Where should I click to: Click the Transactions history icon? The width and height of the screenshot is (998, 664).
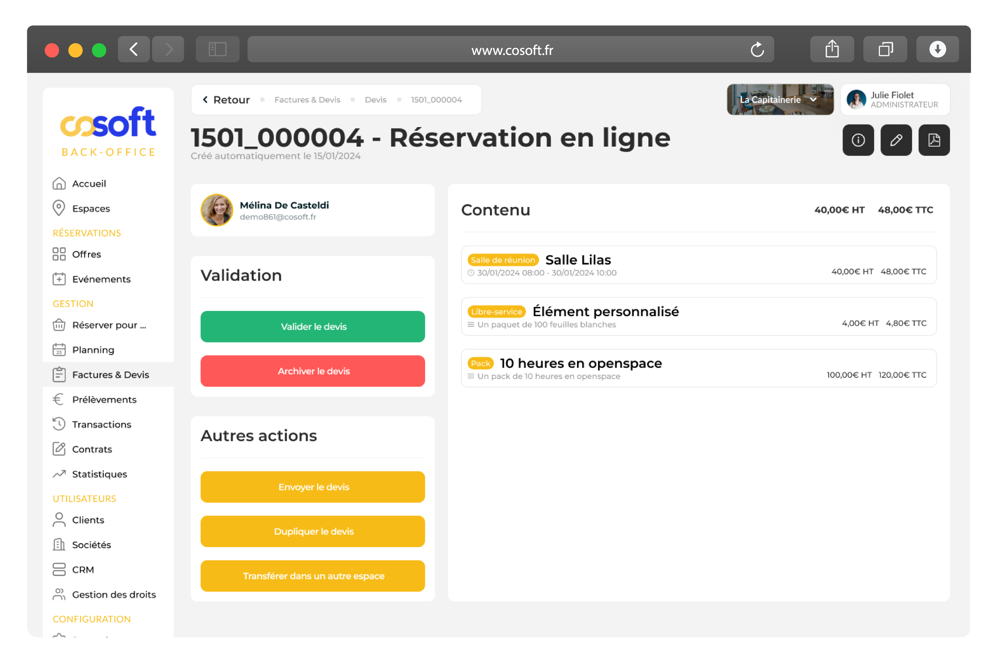59,424
